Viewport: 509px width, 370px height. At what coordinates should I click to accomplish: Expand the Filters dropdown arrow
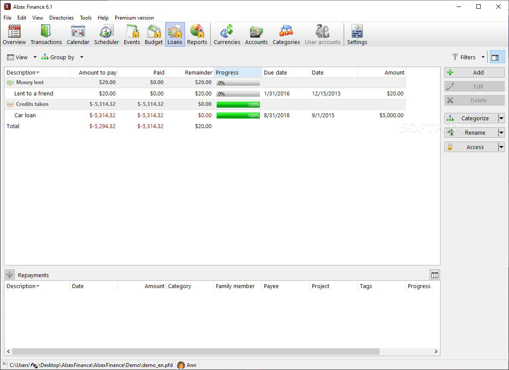click(483, 57)
